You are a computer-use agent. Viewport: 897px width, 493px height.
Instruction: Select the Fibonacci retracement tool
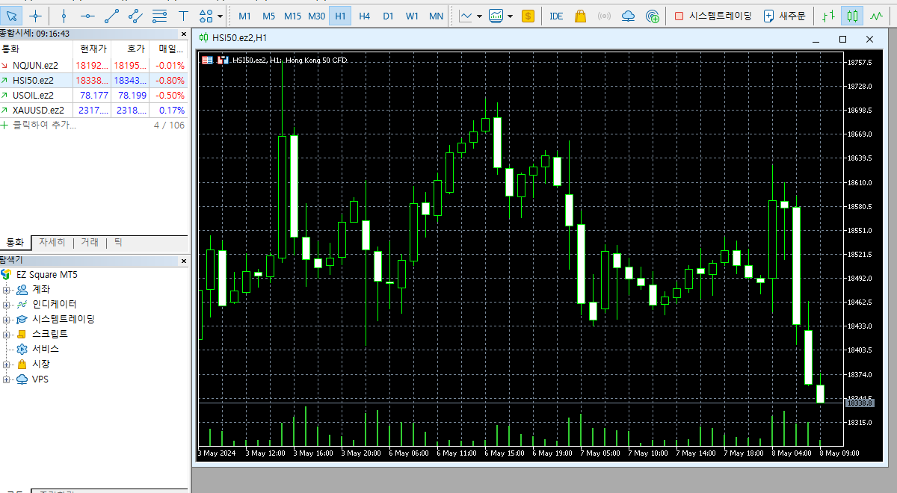(159, 16)
